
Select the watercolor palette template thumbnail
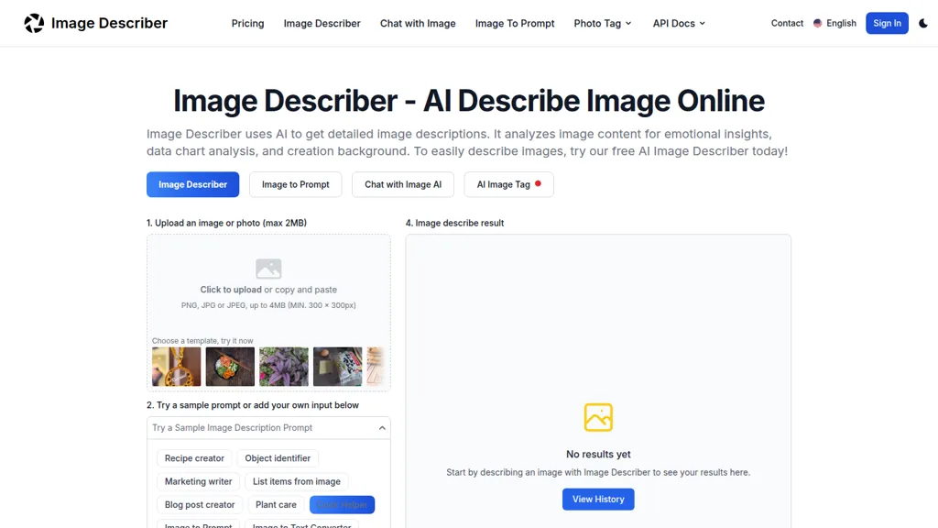coord(337,367)
